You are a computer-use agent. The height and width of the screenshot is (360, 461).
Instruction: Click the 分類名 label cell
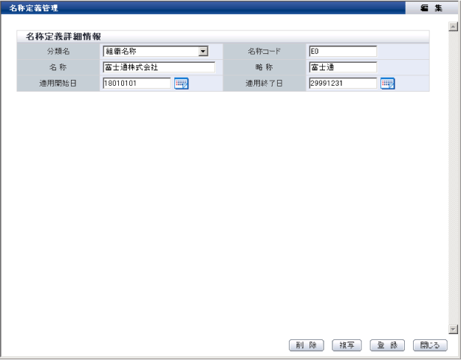[58, 52]
